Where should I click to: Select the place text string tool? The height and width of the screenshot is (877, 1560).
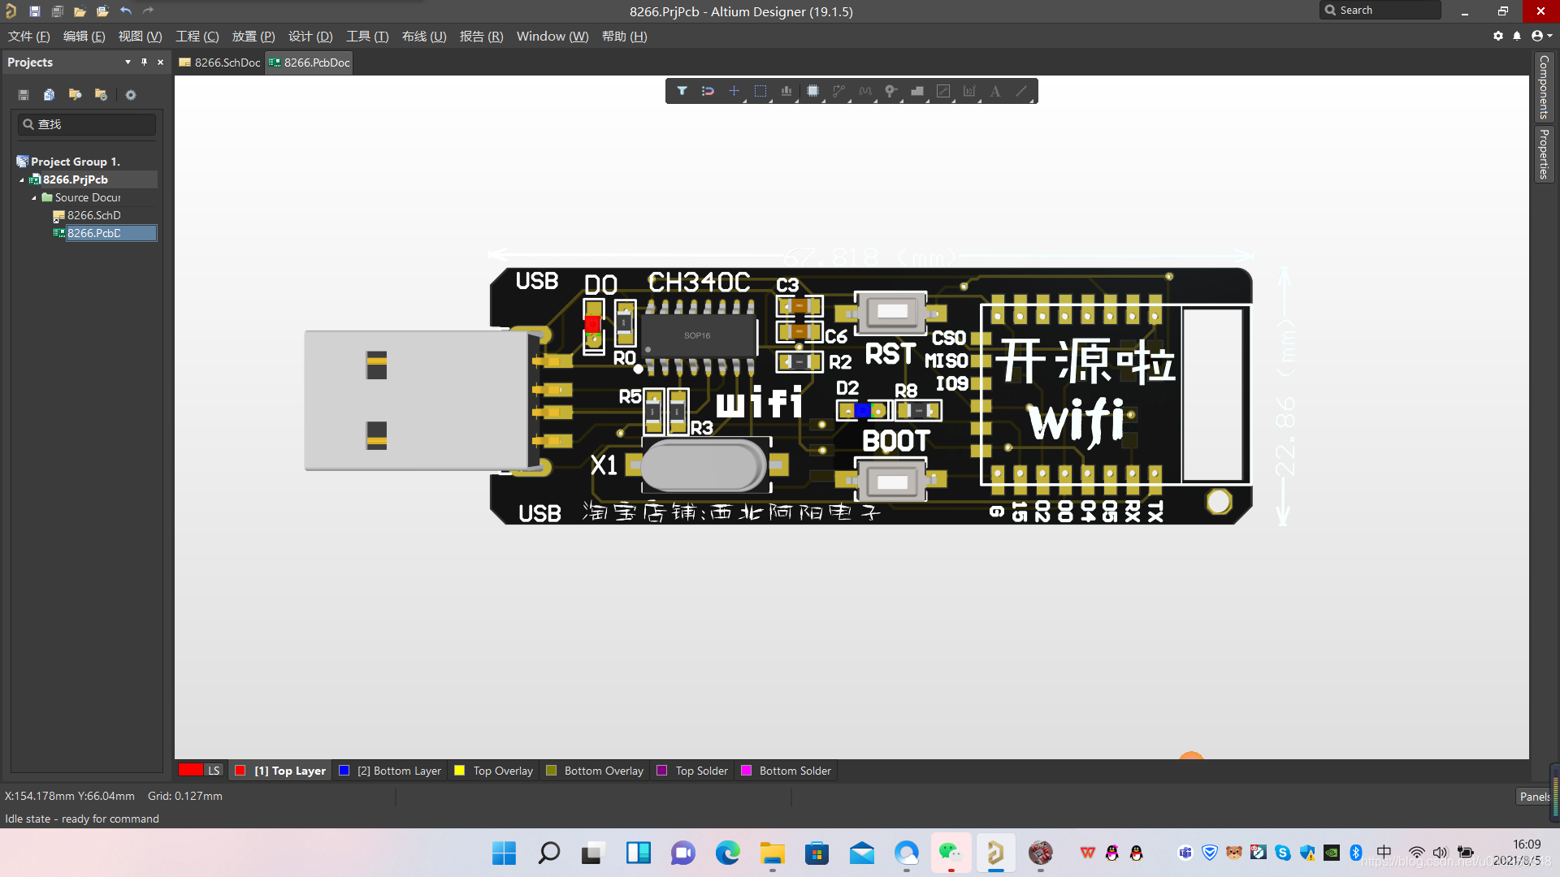coord(995,91)
